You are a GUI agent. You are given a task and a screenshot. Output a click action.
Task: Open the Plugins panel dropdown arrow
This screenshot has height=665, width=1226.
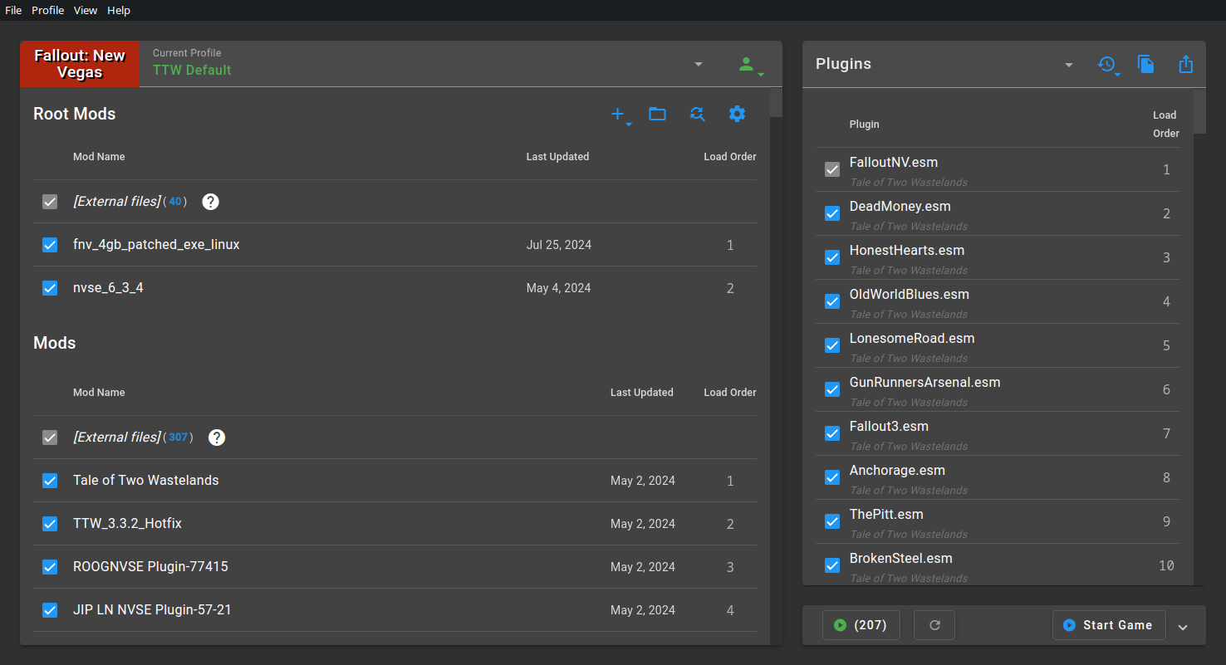pyautogui.click(x=1069, y=65)
